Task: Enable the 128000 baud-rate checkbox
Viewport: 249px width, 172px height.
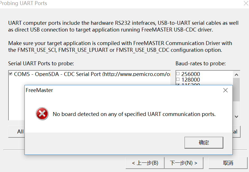Action: [178, 80]
